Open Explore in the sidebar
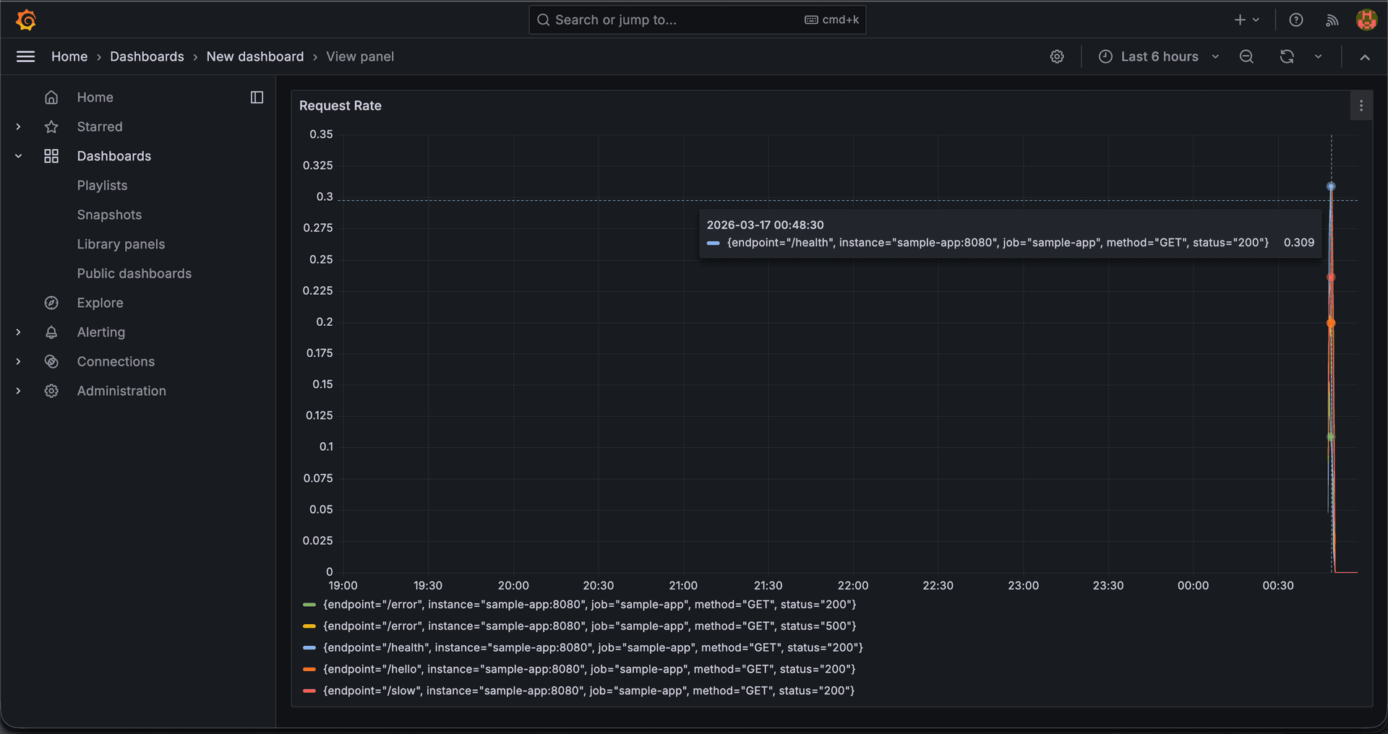 tap(100, 303)
